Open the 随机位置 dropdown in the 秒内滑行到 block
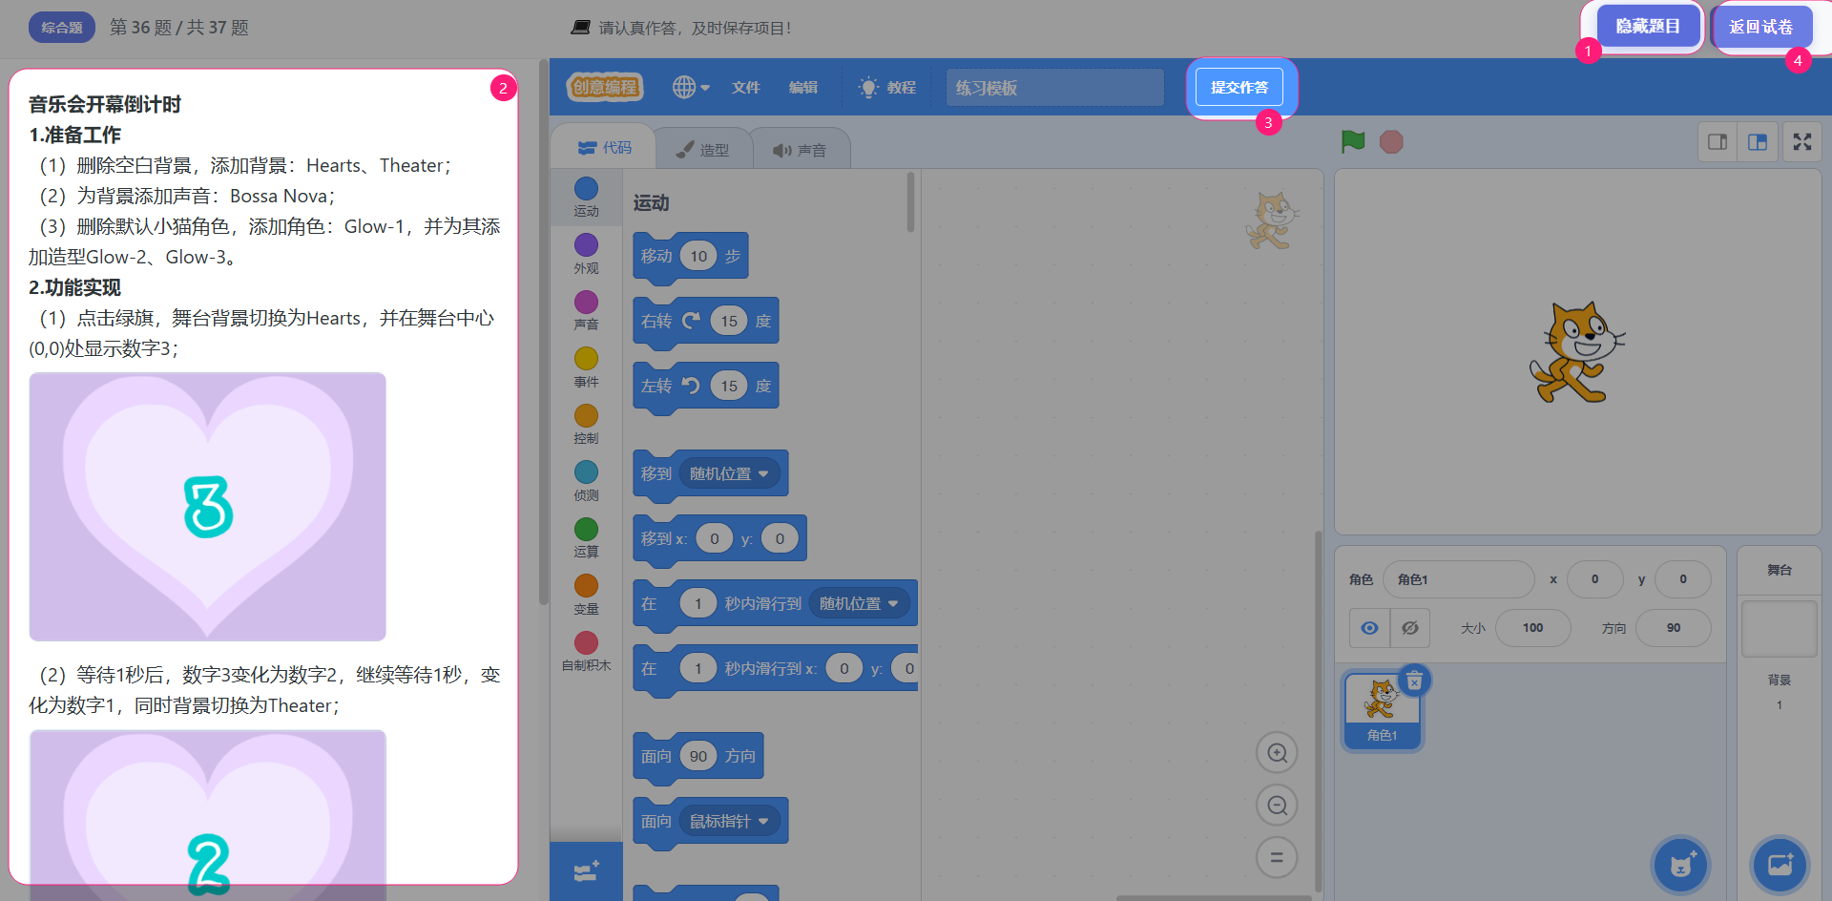 [860, 604]
